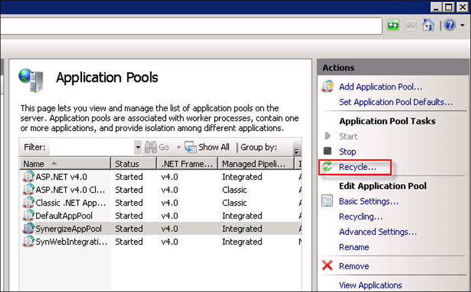Click the green refresh icon in the address toolbar
The height and width of the screenshot is (292, 471).
393,25
